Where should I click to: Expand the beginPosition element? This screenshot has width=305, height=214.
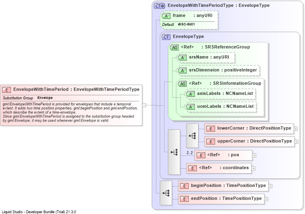tap(271, 186)
